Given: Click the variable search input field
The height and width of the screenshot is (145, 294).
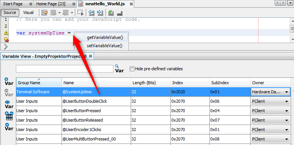Looking at the screenshot, I should pyautogui.click(x=65, y=69).
